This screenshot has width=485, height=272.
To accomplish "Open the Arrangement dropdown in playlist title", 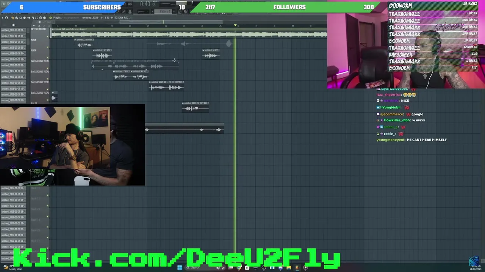I will coord(72,18).
